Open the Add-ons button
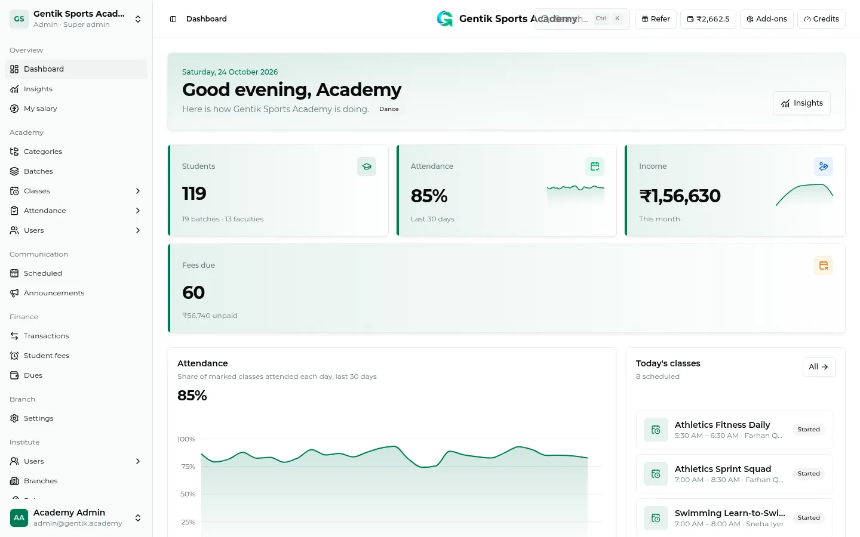Screen dimensions: 860x537 (767, 19)
